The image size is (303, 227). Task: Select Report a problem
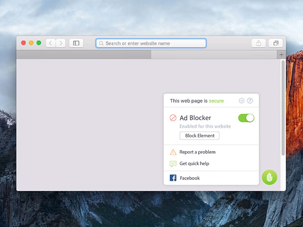(x=197, y=152)
